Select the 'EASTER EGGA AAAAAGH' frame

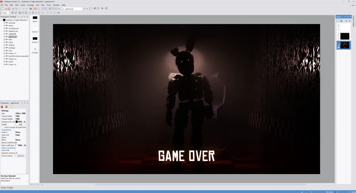click(x=18, y=56)
